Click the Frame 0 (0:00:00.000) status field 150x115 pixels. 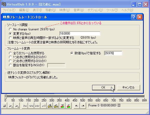click(x=118, y=105)
